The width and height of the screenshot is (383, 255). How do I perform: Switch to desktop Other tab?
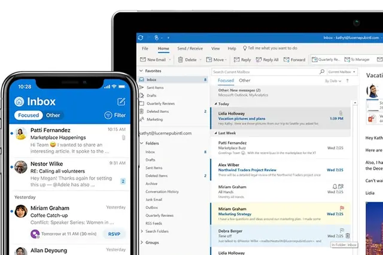point(245,81)
